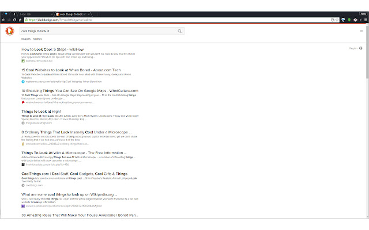Open the DuckDuckGo side menu icon
This screenshot has width=369, height=230.
[362, 30]
